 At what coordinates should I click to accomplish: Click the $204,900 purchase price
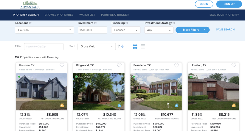[x=159, y=124]
